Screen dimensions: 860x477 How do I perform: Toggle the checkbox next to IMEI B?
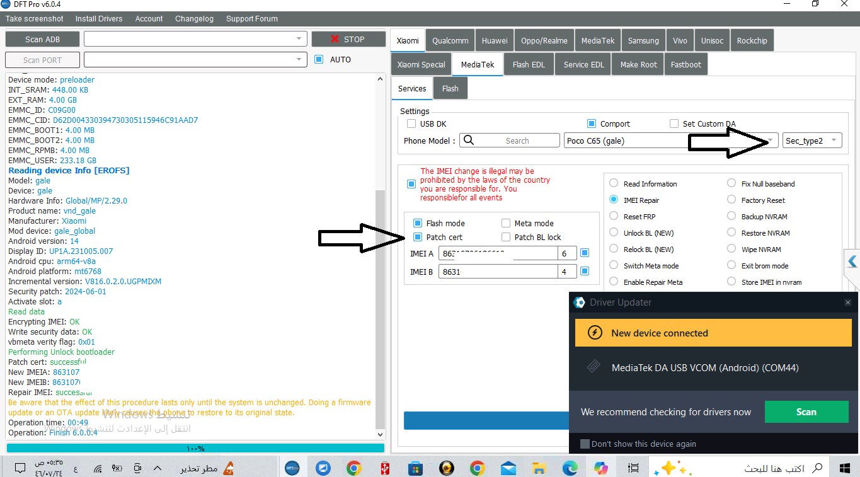point(585,272)
